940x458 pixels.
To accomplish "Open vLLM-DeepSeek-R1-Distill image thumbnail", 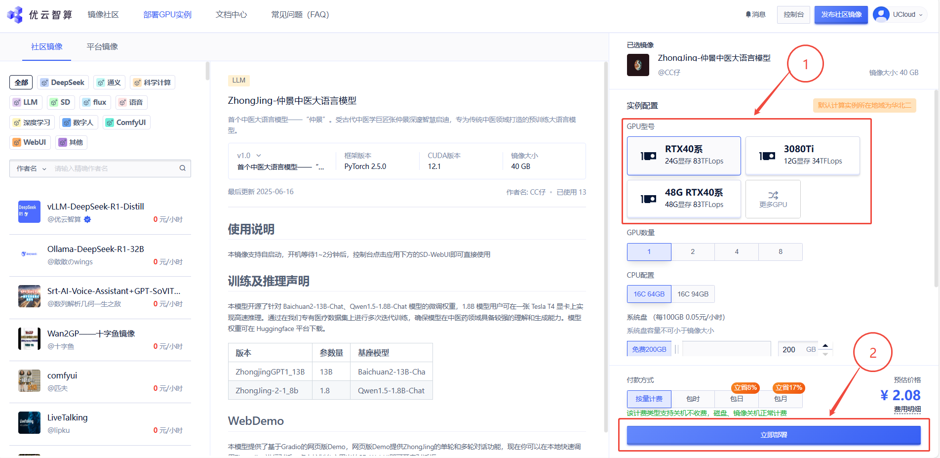I will coord(29,212).
